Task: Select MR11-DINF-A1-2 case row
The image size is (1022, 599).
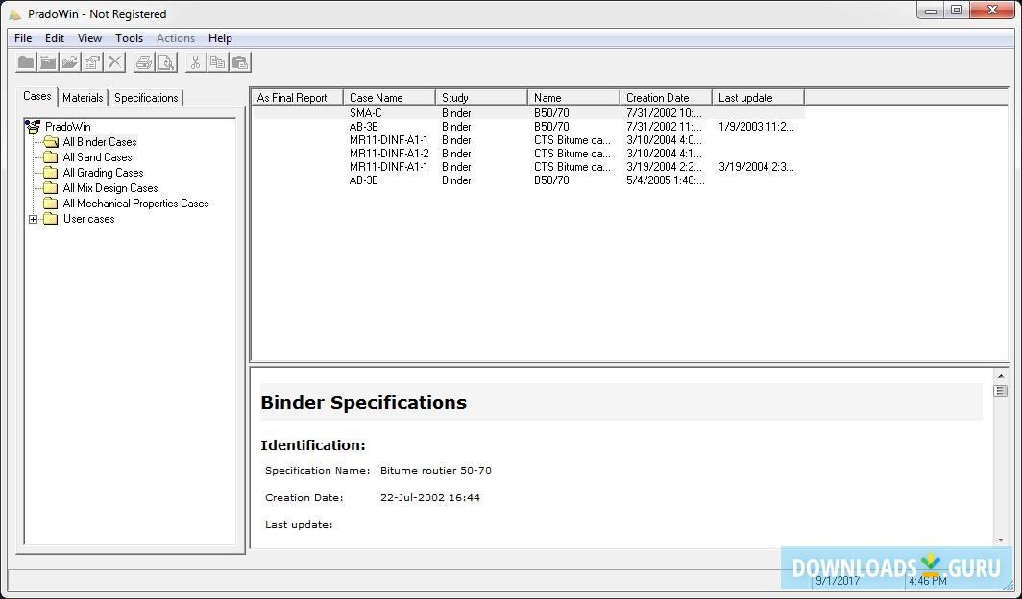Action: pyautogui.click(x=528, y=154)
